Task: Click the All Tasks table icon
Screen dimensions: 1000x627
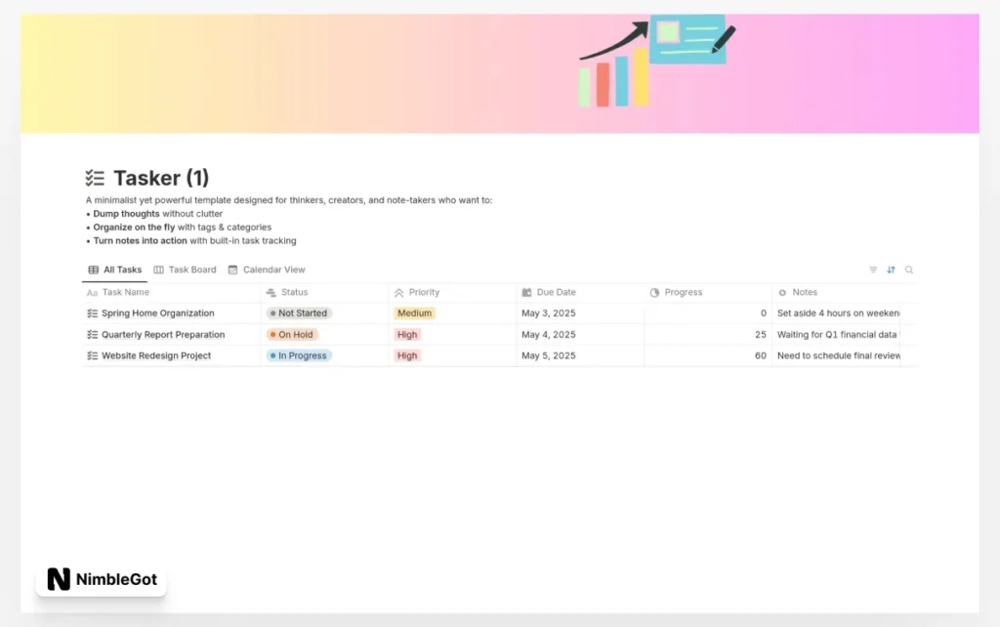Action: [93, 270]
